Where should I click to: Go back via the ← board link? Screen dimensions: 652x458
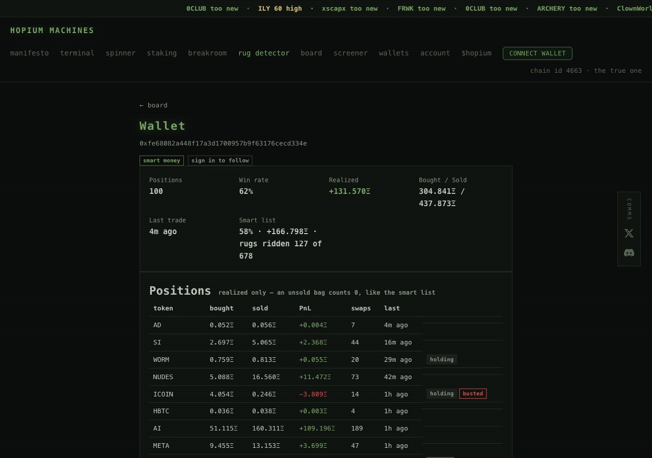coord(153,105)
